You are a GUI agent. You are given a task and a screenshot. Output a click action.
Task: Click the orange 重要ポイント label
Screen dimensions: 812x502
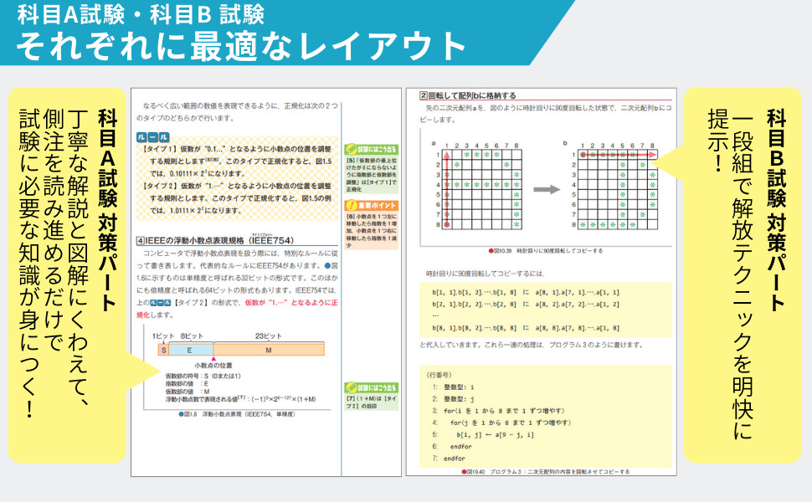tap(370, 205)
